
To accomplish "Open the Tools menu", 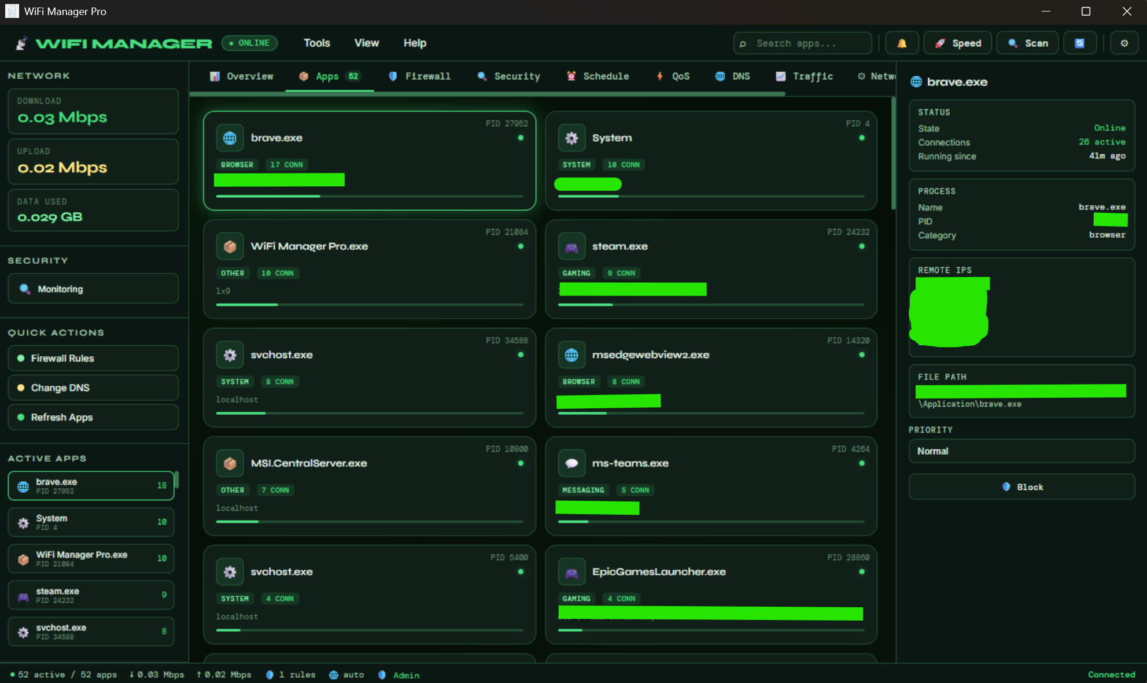I will (316, 43).
